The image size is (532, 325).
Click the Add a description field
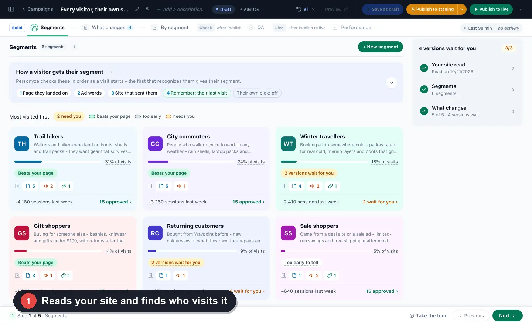[x=181, y=9]
